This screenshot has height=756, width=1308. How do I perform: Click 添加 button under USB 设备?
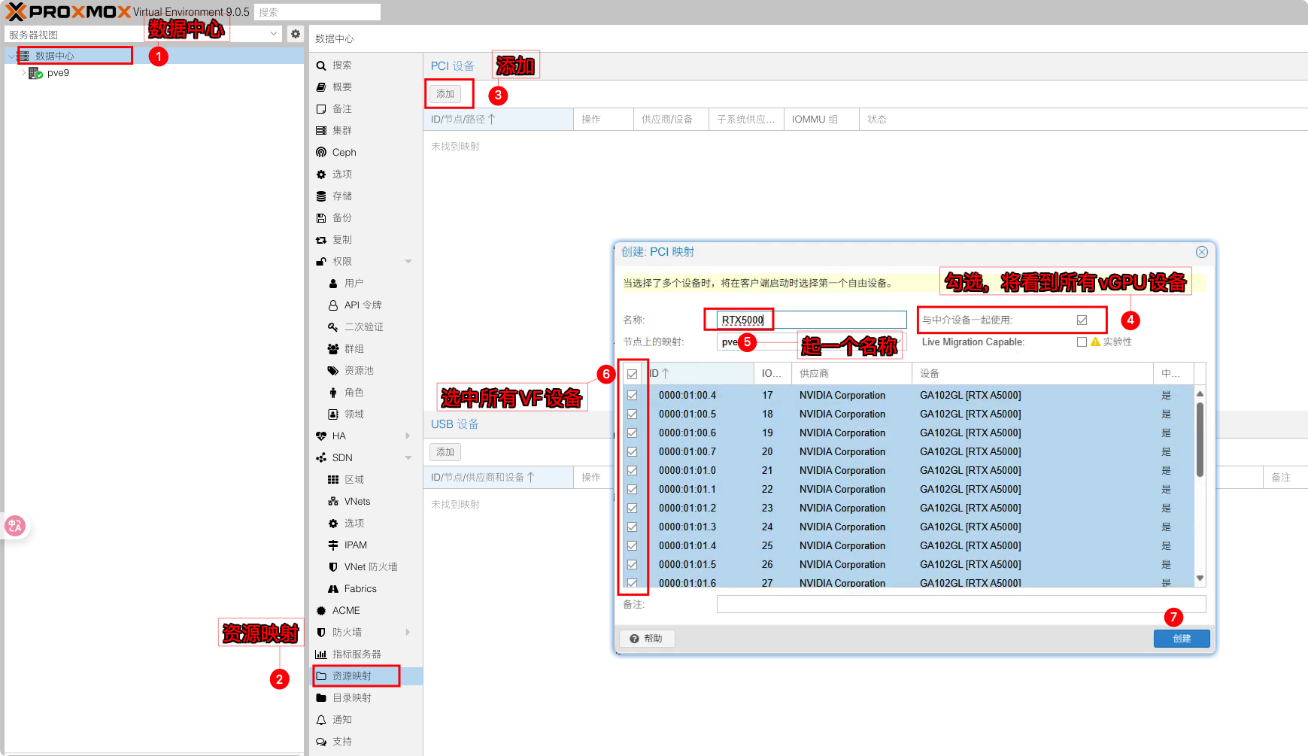[x=445, y=452]
